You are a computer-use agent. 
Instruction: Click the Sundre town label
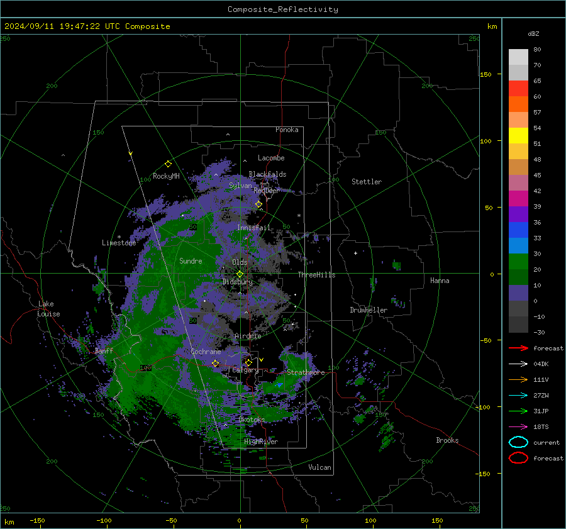click(191, 260)
